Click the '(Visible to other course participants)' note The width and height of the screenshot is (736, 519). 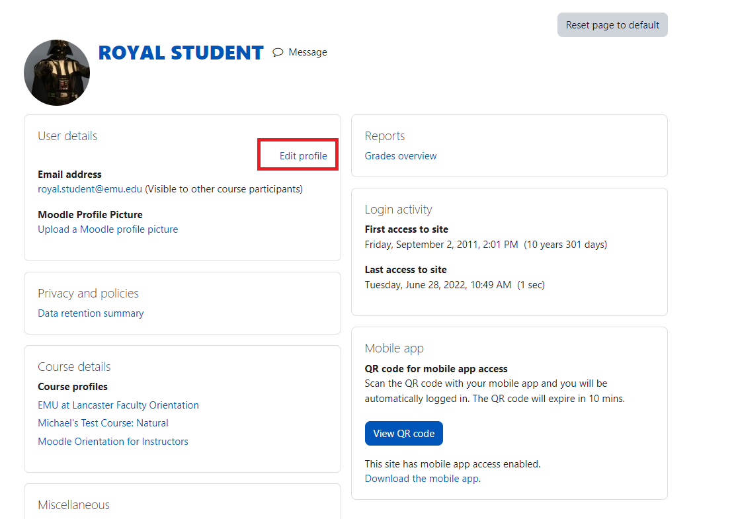[224, 189]
